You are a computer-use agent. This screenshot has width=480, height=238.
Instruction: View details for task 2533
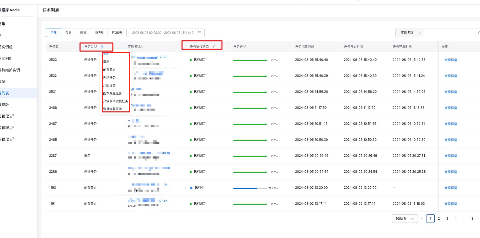pyautogui.click(x=451, y=60)
